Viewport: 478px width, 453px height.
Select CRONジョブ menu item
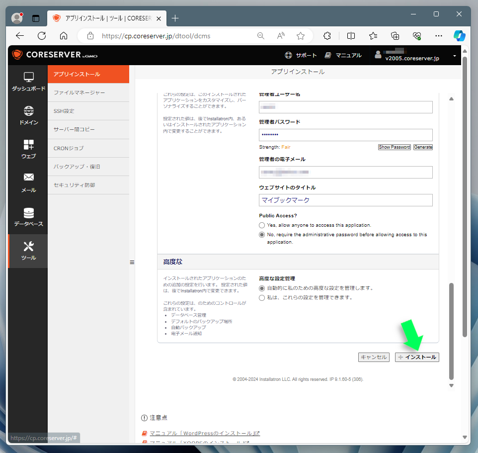[88, 148]
